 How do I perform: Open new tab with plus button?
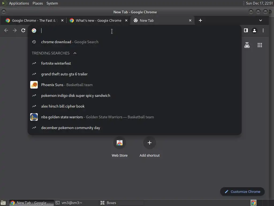tap(200, 20)
